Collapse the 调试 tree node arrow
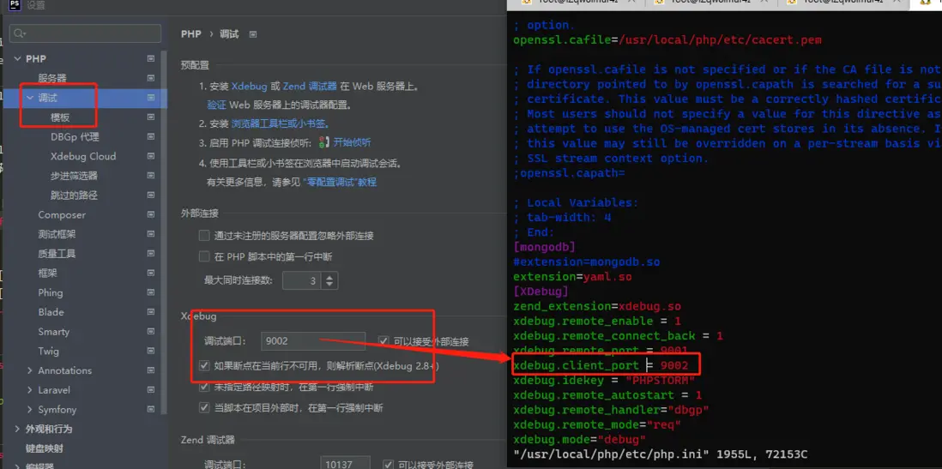Screen dimensions: 942x469 point(29,97)
